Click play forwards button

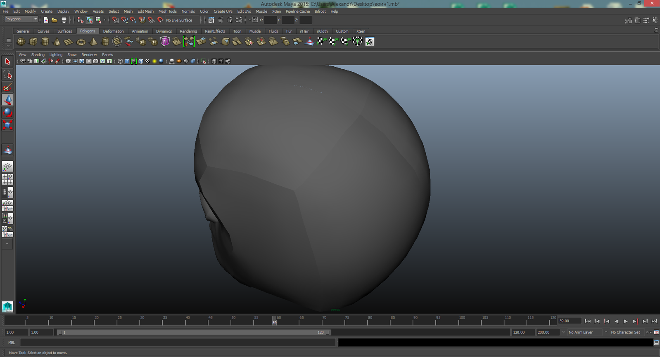(626, 321)
